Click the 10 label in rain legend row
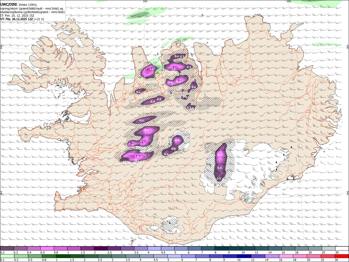Screen dimensions: 349x262 (x=239, y=260)
